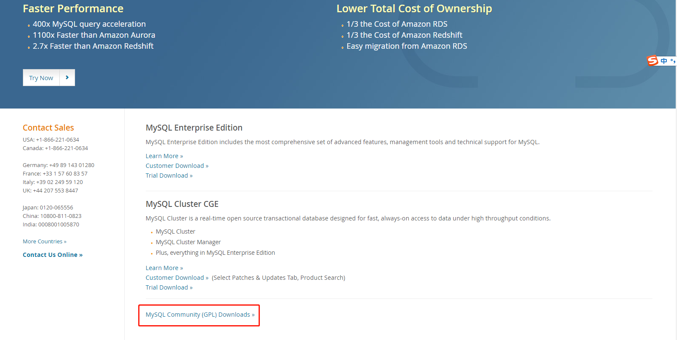Click the USA sales phone number

[x=58, y=139]
